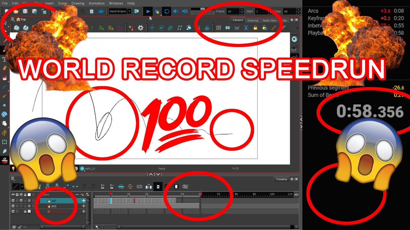Screen dimensions: 410x230
Task: Toggle the white color swatch on the bottom layer
Action: (x=29, y=211)
